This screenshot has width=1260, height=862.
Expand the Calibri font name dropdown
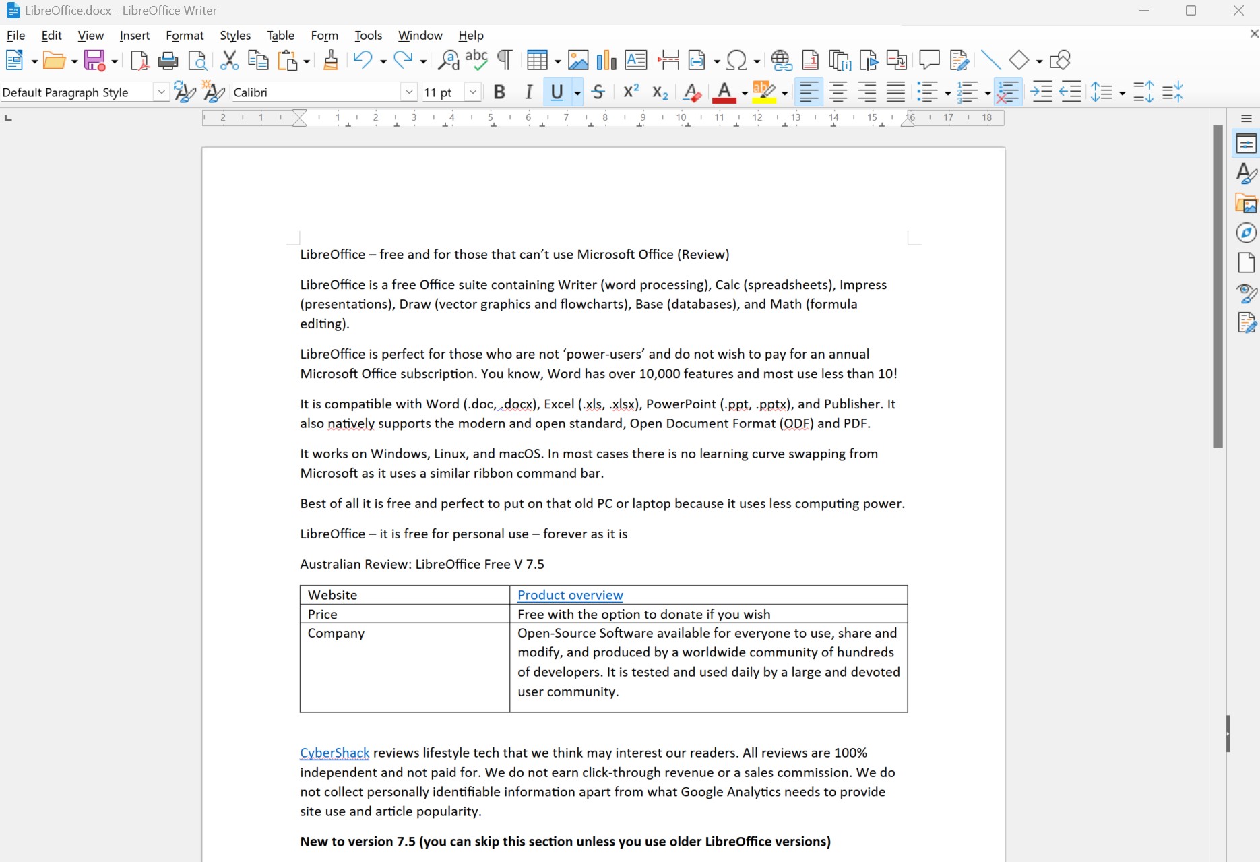click(409, 92)
